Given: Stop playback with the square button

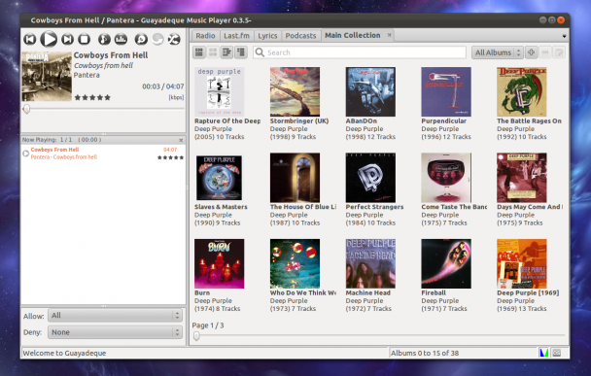Looking at the screenshot, I should 84,39.
